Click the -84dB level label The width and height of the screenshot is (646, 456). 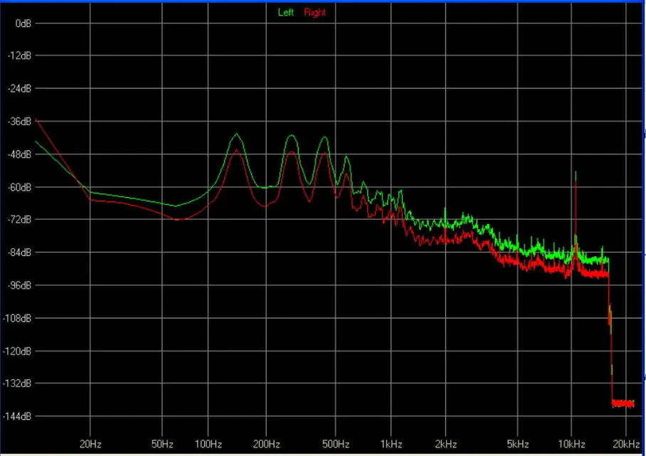[x=20, y=253]
